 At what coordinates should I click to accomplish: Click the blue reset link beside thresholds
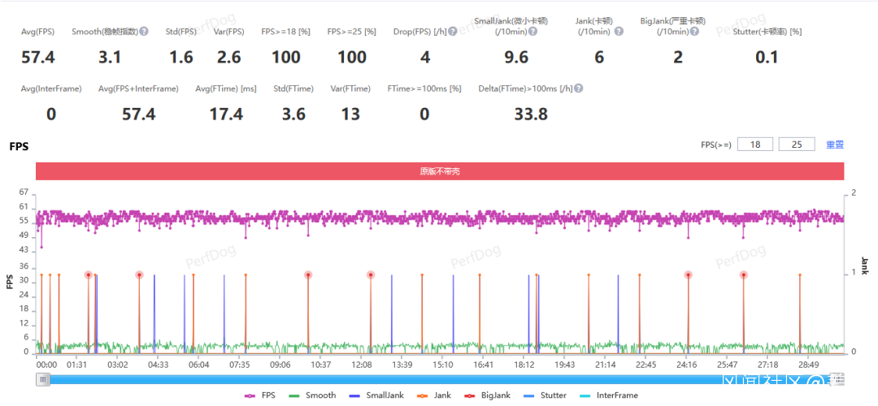point(834,145)
